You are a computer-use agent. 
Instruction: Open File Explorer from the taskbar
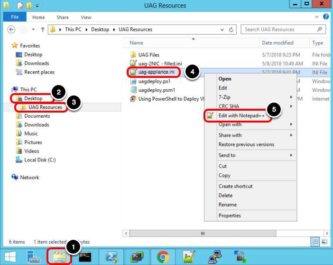point(59,256)
